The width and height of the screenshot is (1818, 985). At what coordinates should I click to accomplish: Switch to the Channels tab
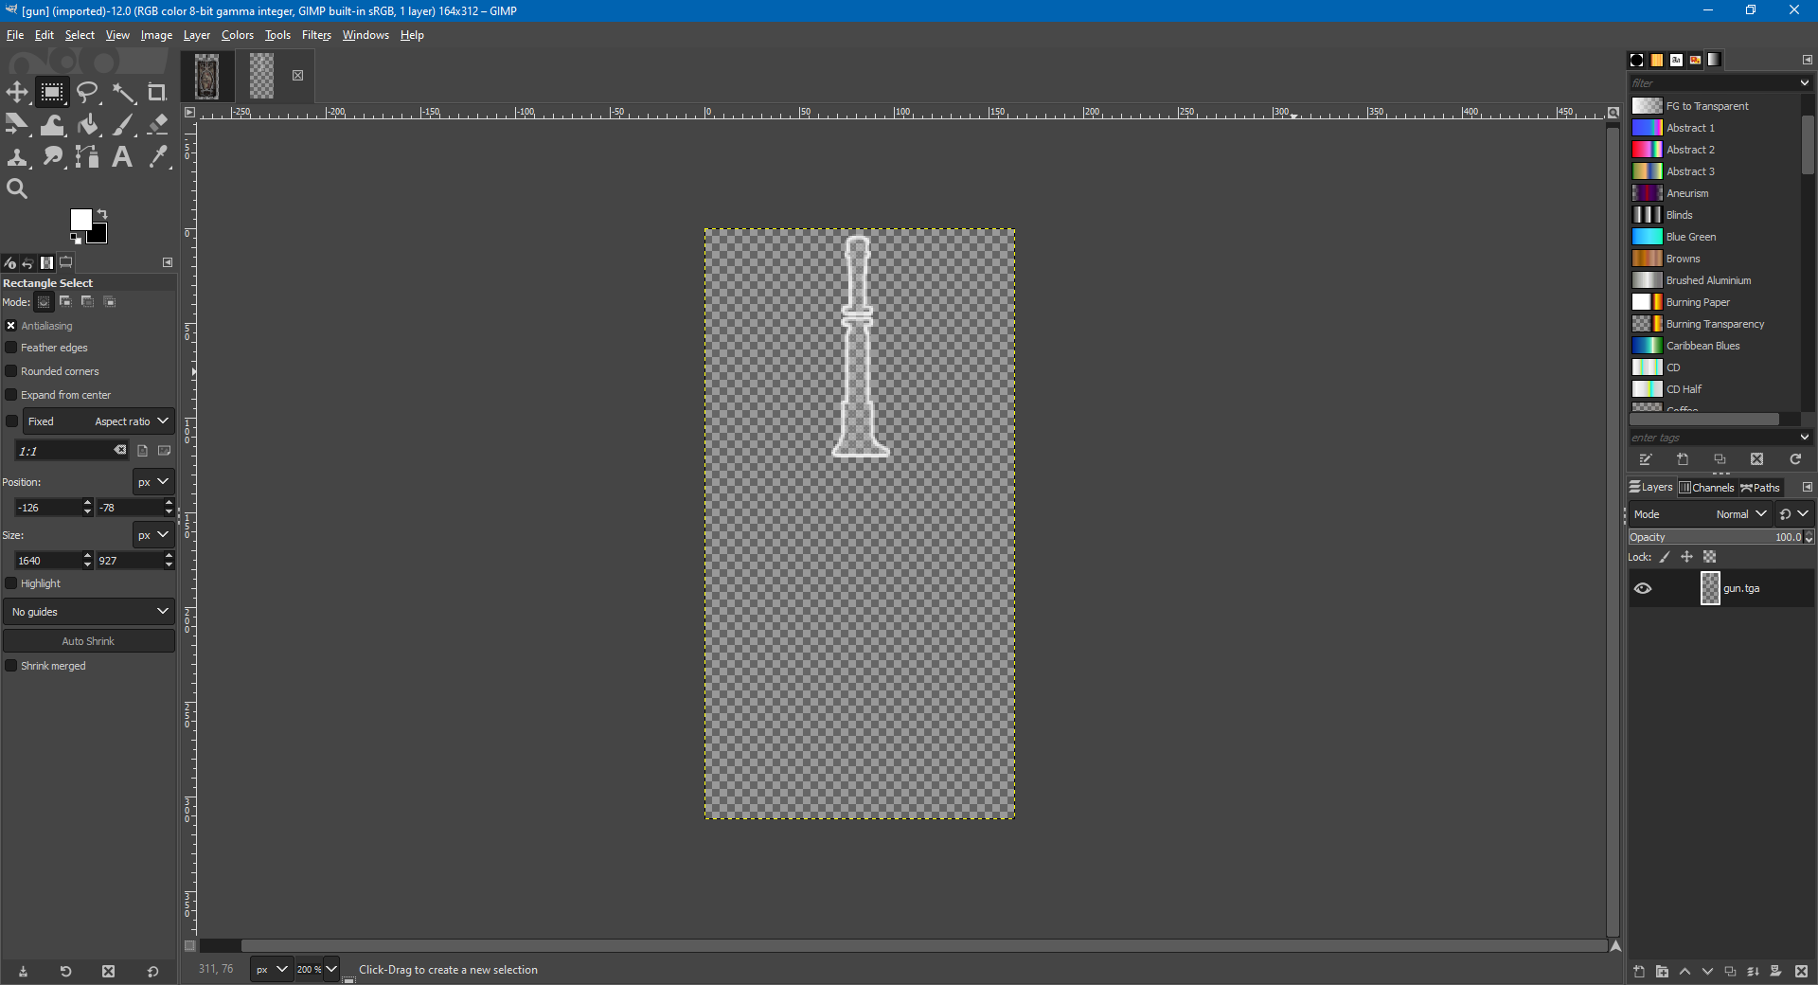(1706, 488)
